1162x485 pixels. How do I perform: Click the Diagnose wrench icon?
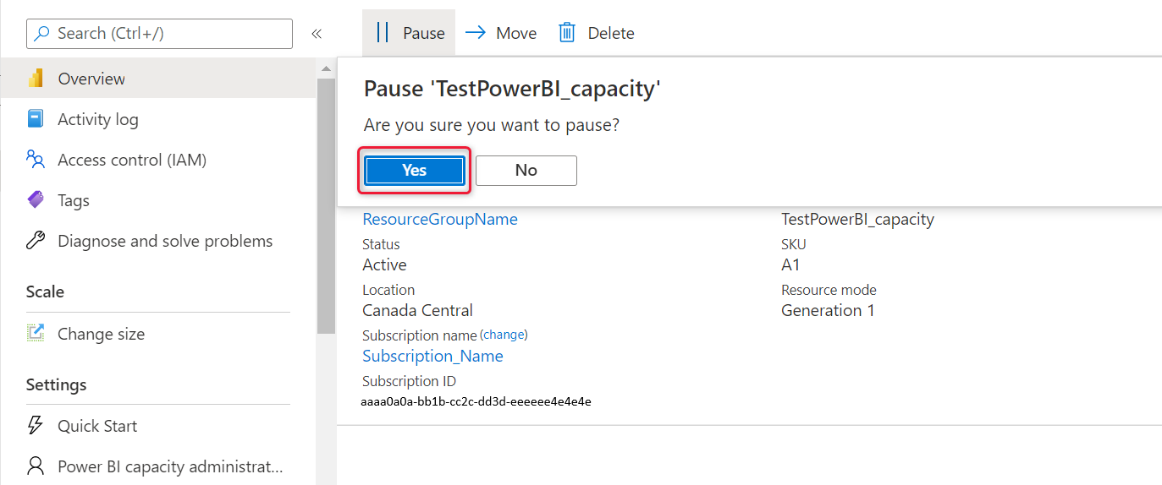[36, 241]
